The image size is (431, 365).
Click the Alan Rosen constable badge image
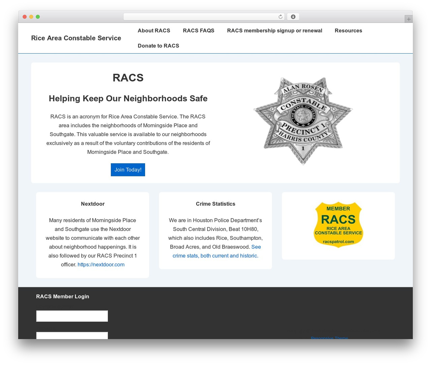click(x=303, y=121)
